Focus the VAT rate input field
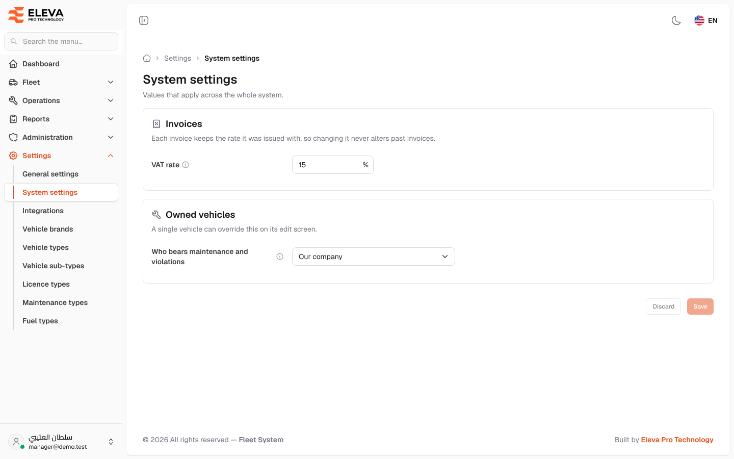The height and width of the screenshot is (459, 734). (x=333, y=165)
